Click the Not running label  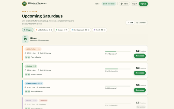[141, 107]
